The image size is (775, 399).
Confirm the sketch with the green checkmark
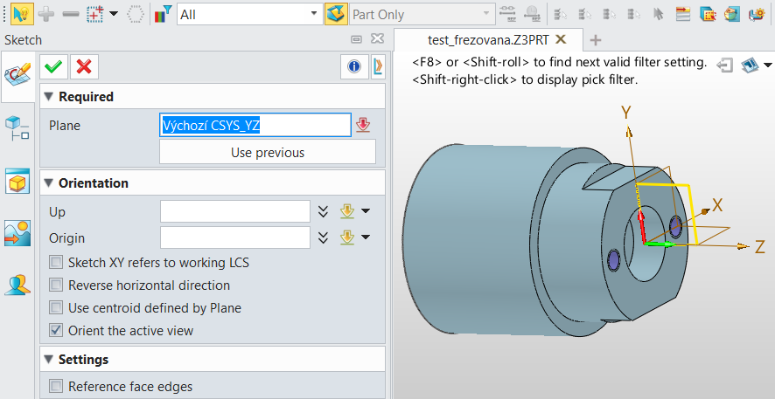click(x=53, y=66)
